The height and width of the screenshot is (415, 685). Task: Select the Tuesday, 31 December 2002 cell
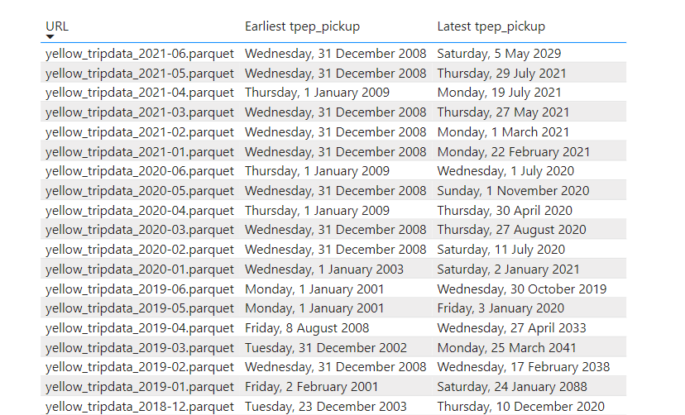(326, 347)
